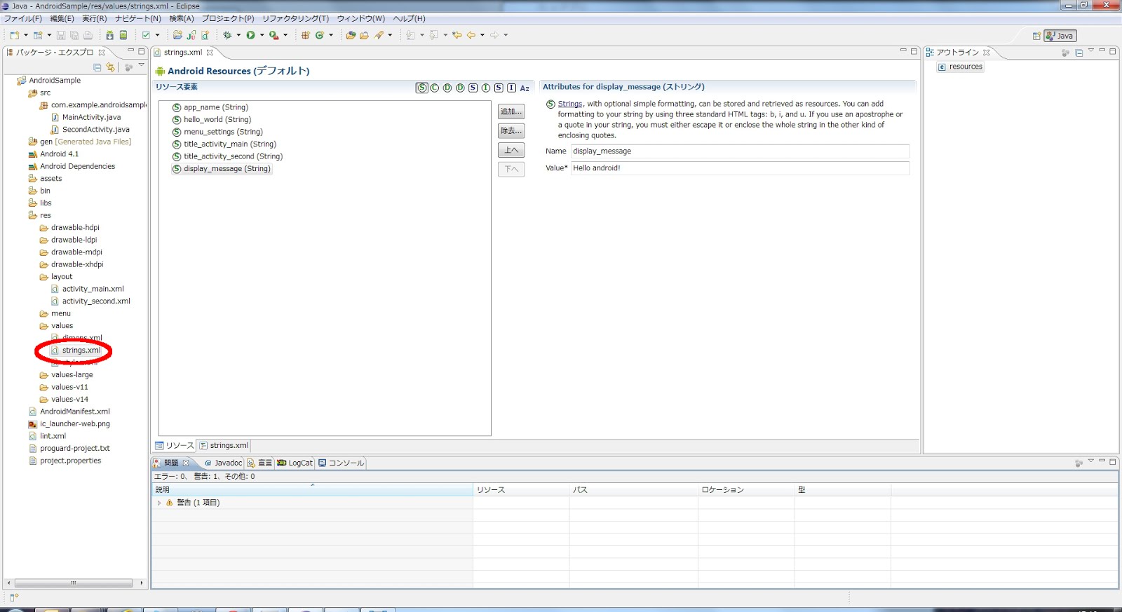
Task: Click the Open Type toolbar icon
Action: click(x=351, y=35)
